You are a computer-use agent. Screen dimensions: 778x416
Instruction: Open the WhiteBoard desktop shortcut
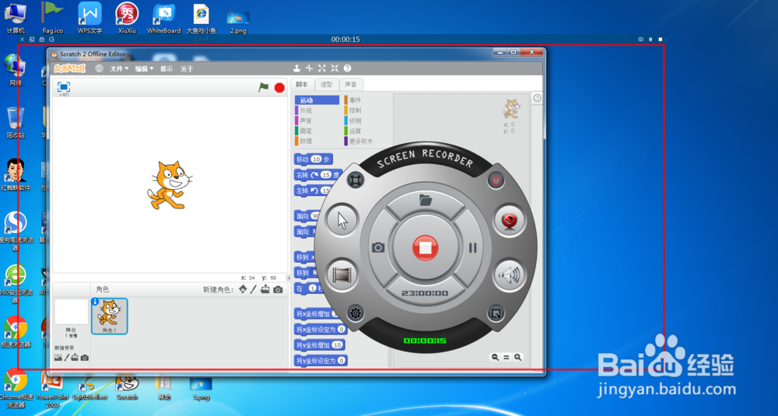tap(163, 17)
